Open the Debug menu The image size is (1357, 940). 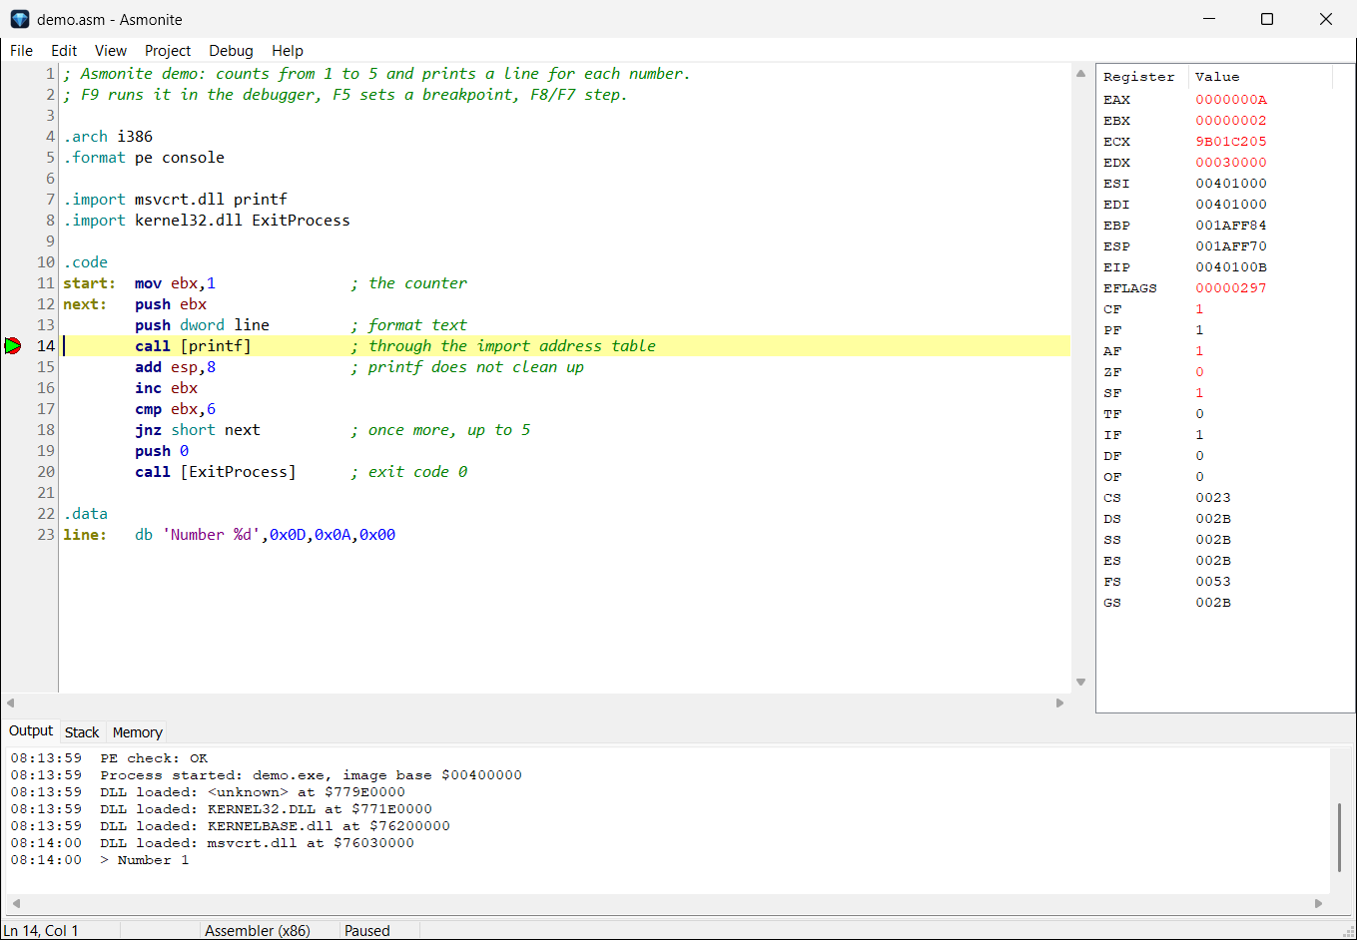click(x=231, y=51)
